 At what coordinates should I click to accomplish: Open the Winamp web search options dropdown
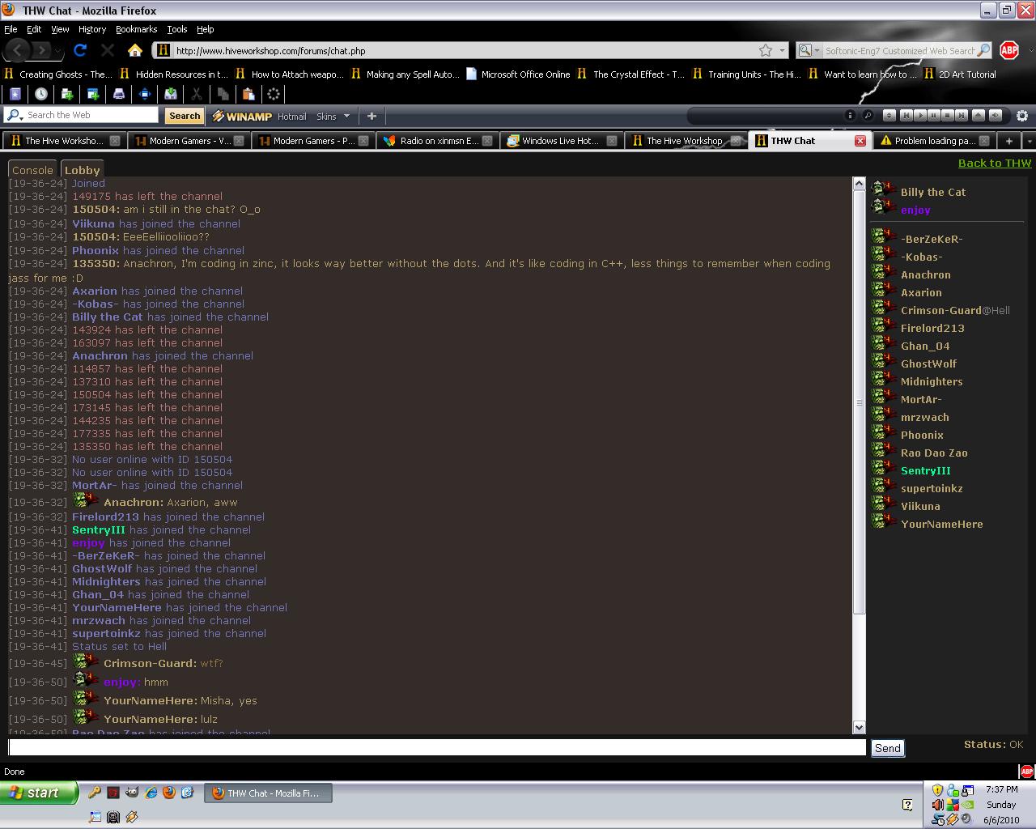pyautogui.click(x=15, y=115)
